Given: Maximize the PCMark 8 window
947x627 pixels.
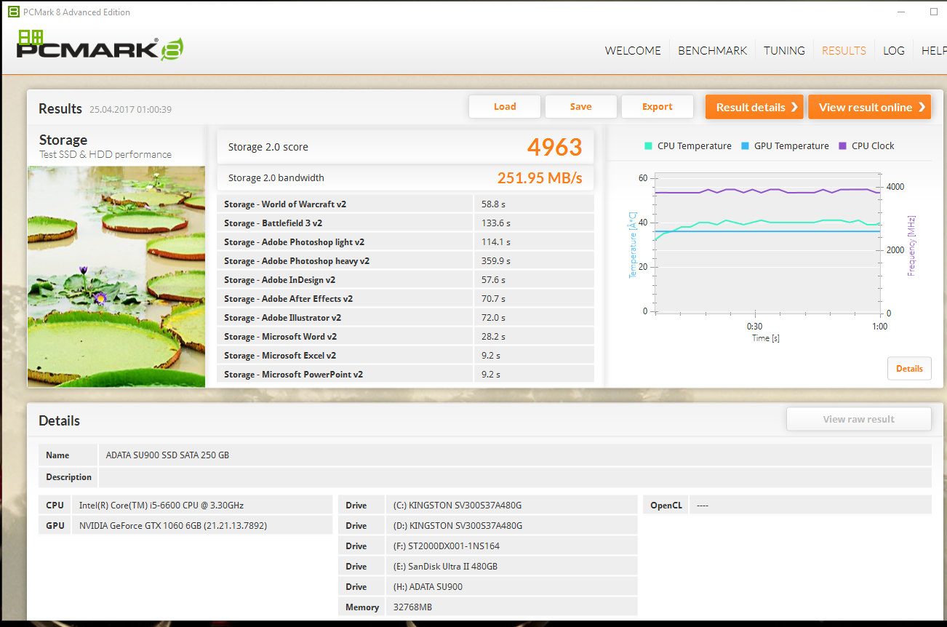Looking at the screenshot, I should (934, 12).
